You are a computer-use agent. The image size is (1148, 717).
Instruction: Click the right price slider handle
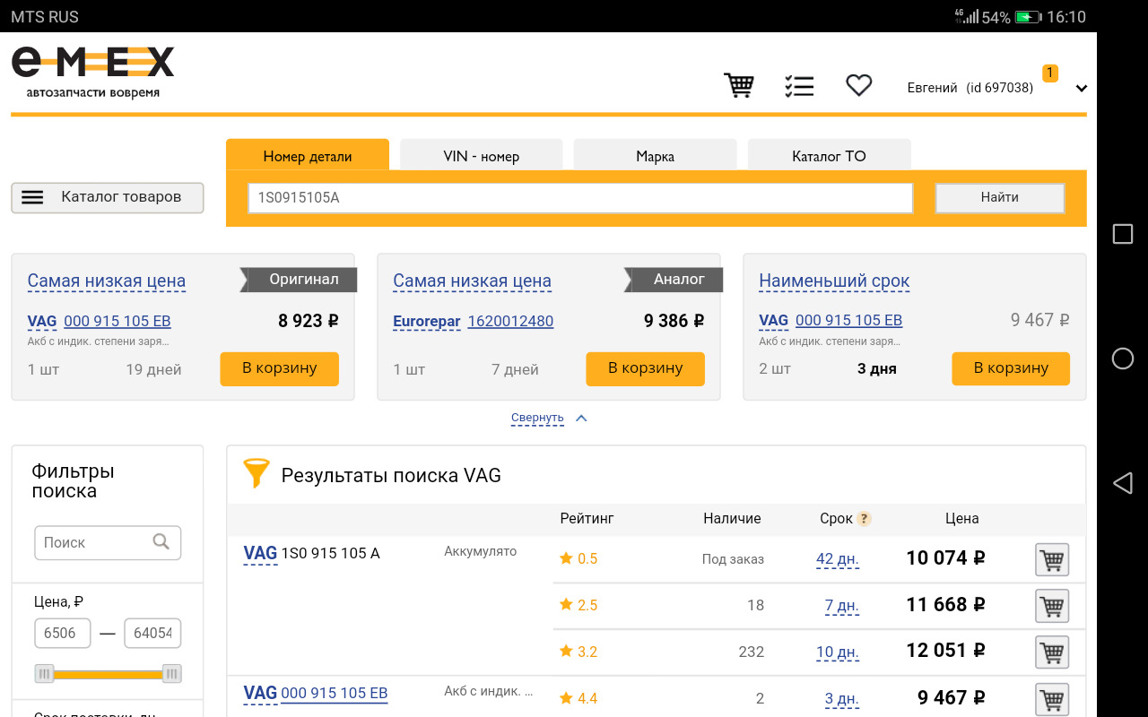[172, 674]
